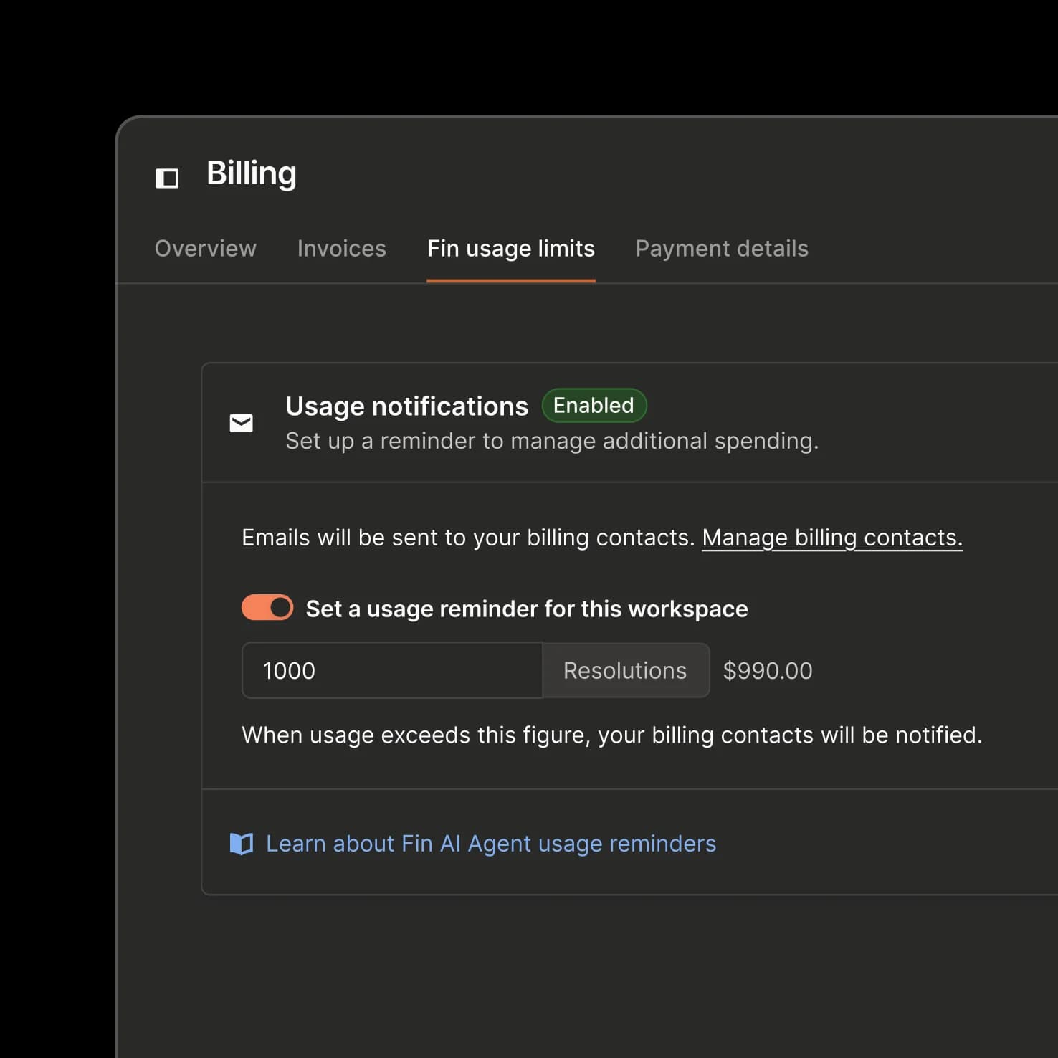Open the Manage billing contacts link
This screenshot has height=1058, width=1058.
[832, 538]
